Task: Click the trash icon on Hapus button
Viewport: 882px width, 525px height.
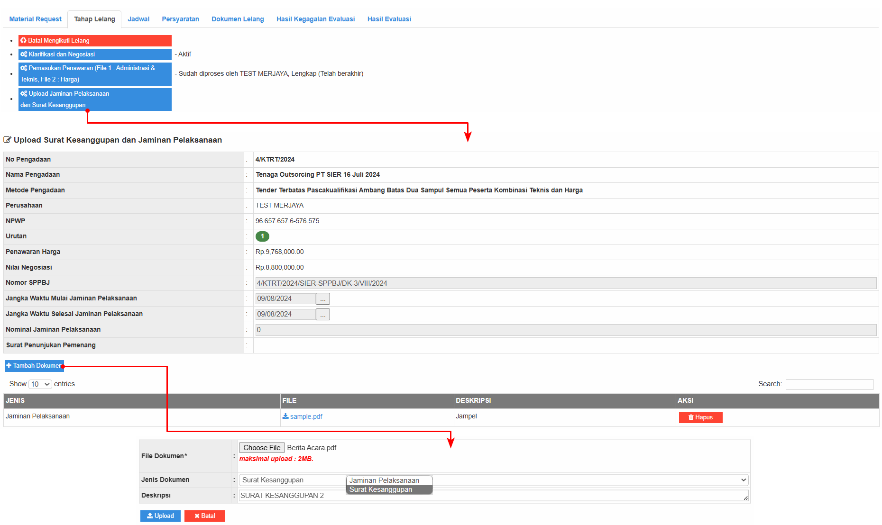Action: click(691, 417)
